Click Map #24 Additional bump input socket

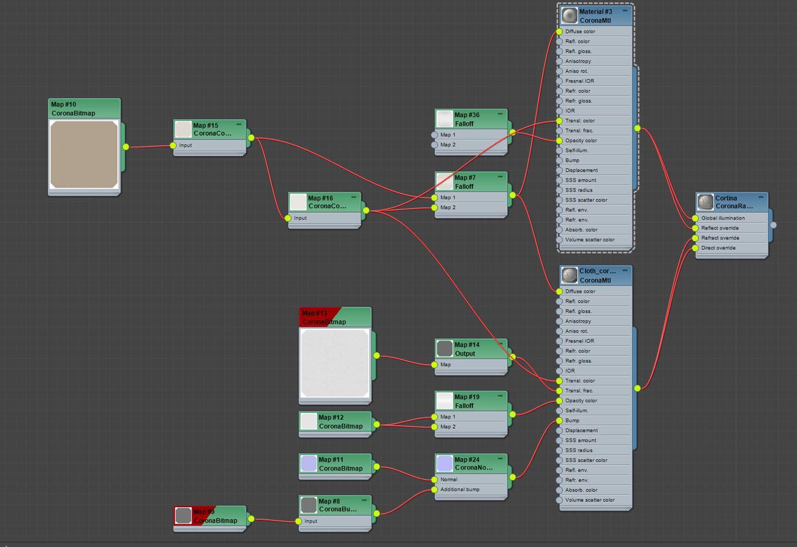pos(434,490)
